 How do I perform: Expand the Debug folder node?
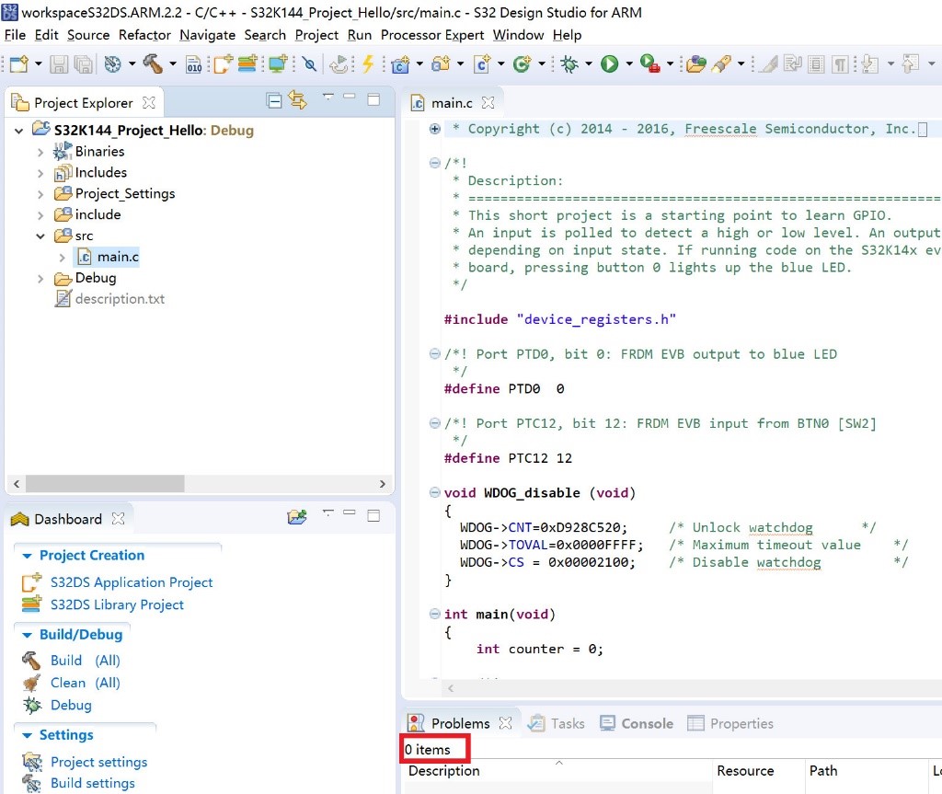[40, 278]
